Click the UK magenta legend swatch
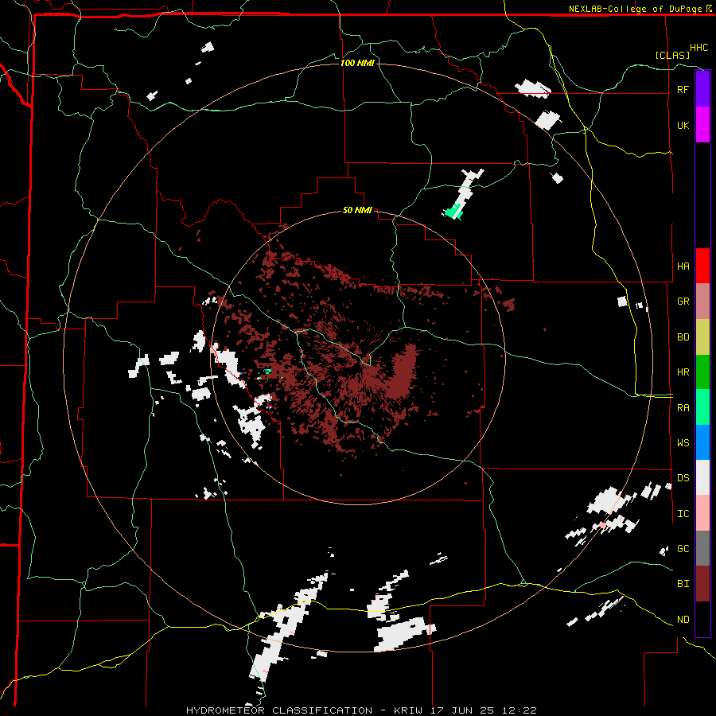Screen dimensions: 716x716 pos(702,125)
